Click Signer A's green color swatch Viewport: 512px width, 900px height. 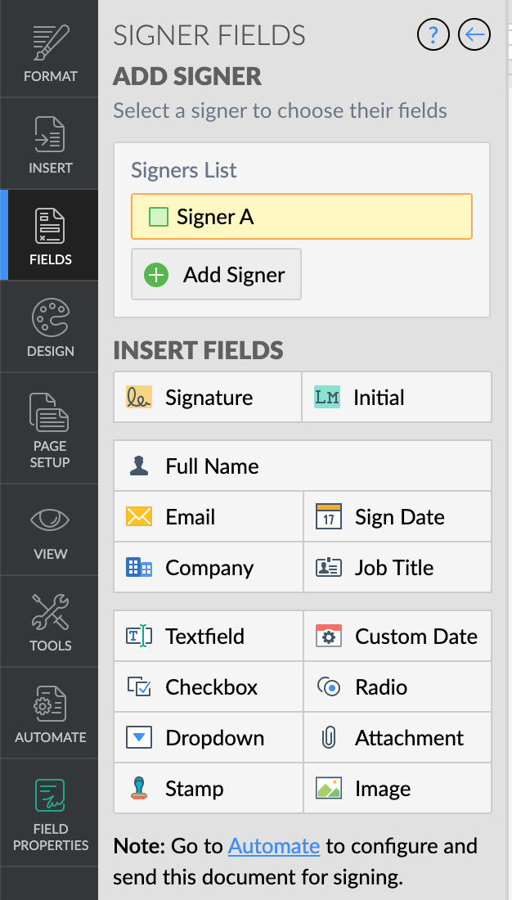[158, 217]
